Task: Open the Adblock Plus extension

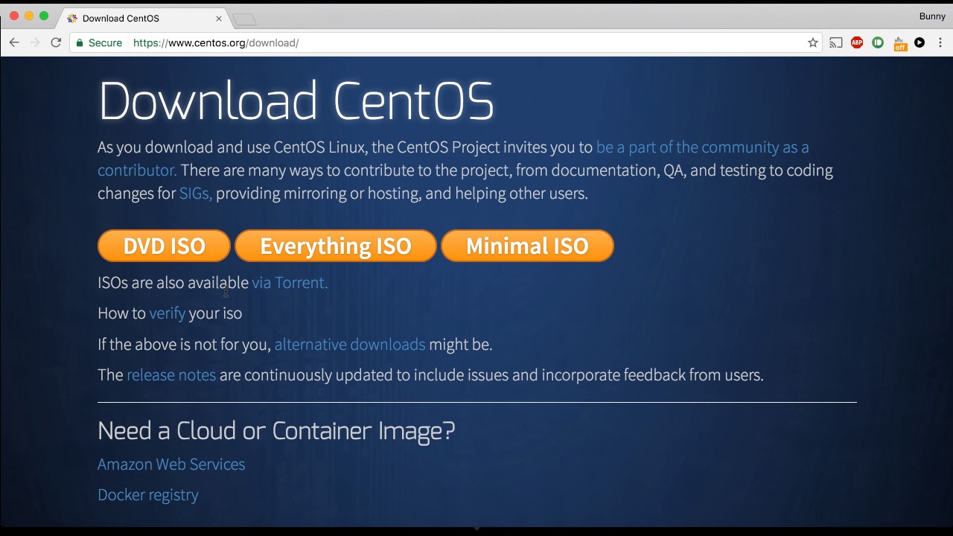Action: 857,42
